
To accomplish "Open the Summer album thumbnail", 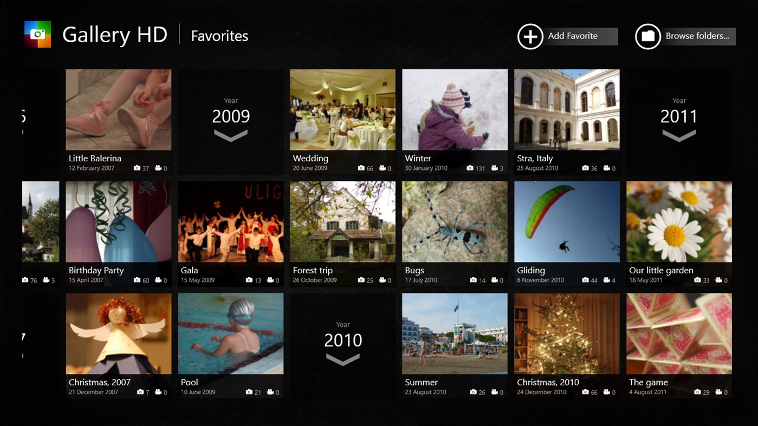I will [455, 333].
